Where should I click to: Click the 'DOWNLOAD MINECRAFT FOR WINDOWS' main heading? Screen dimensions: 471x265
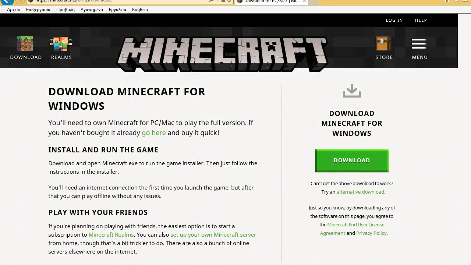(x=127, y=99)
